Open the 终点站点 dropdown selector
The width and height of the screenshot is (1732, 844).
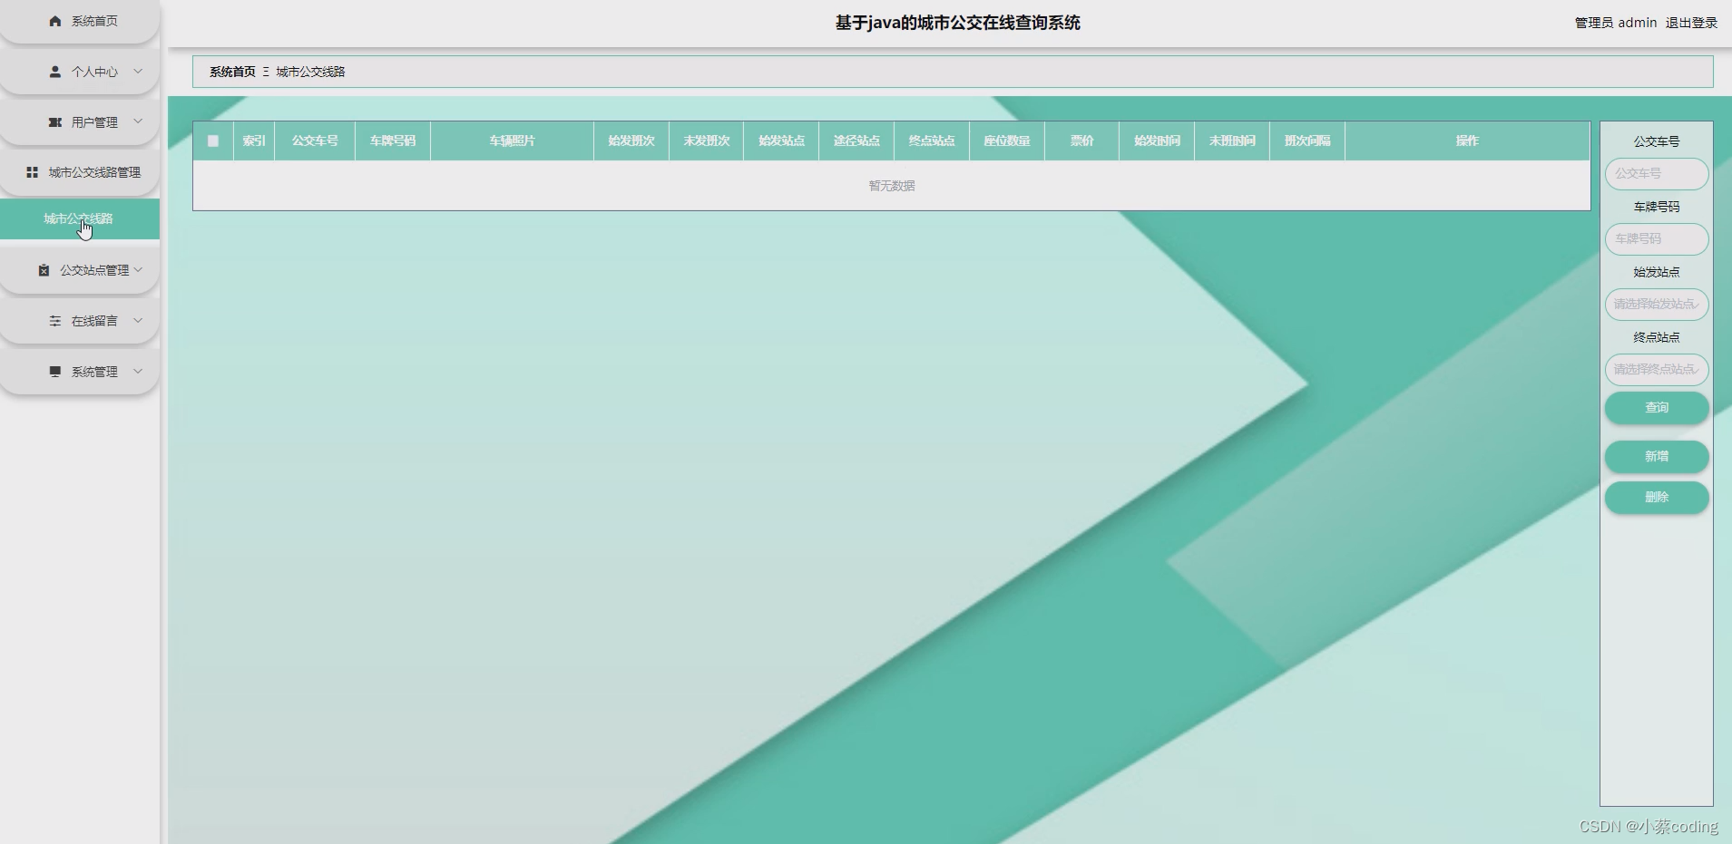[1657, 370]
